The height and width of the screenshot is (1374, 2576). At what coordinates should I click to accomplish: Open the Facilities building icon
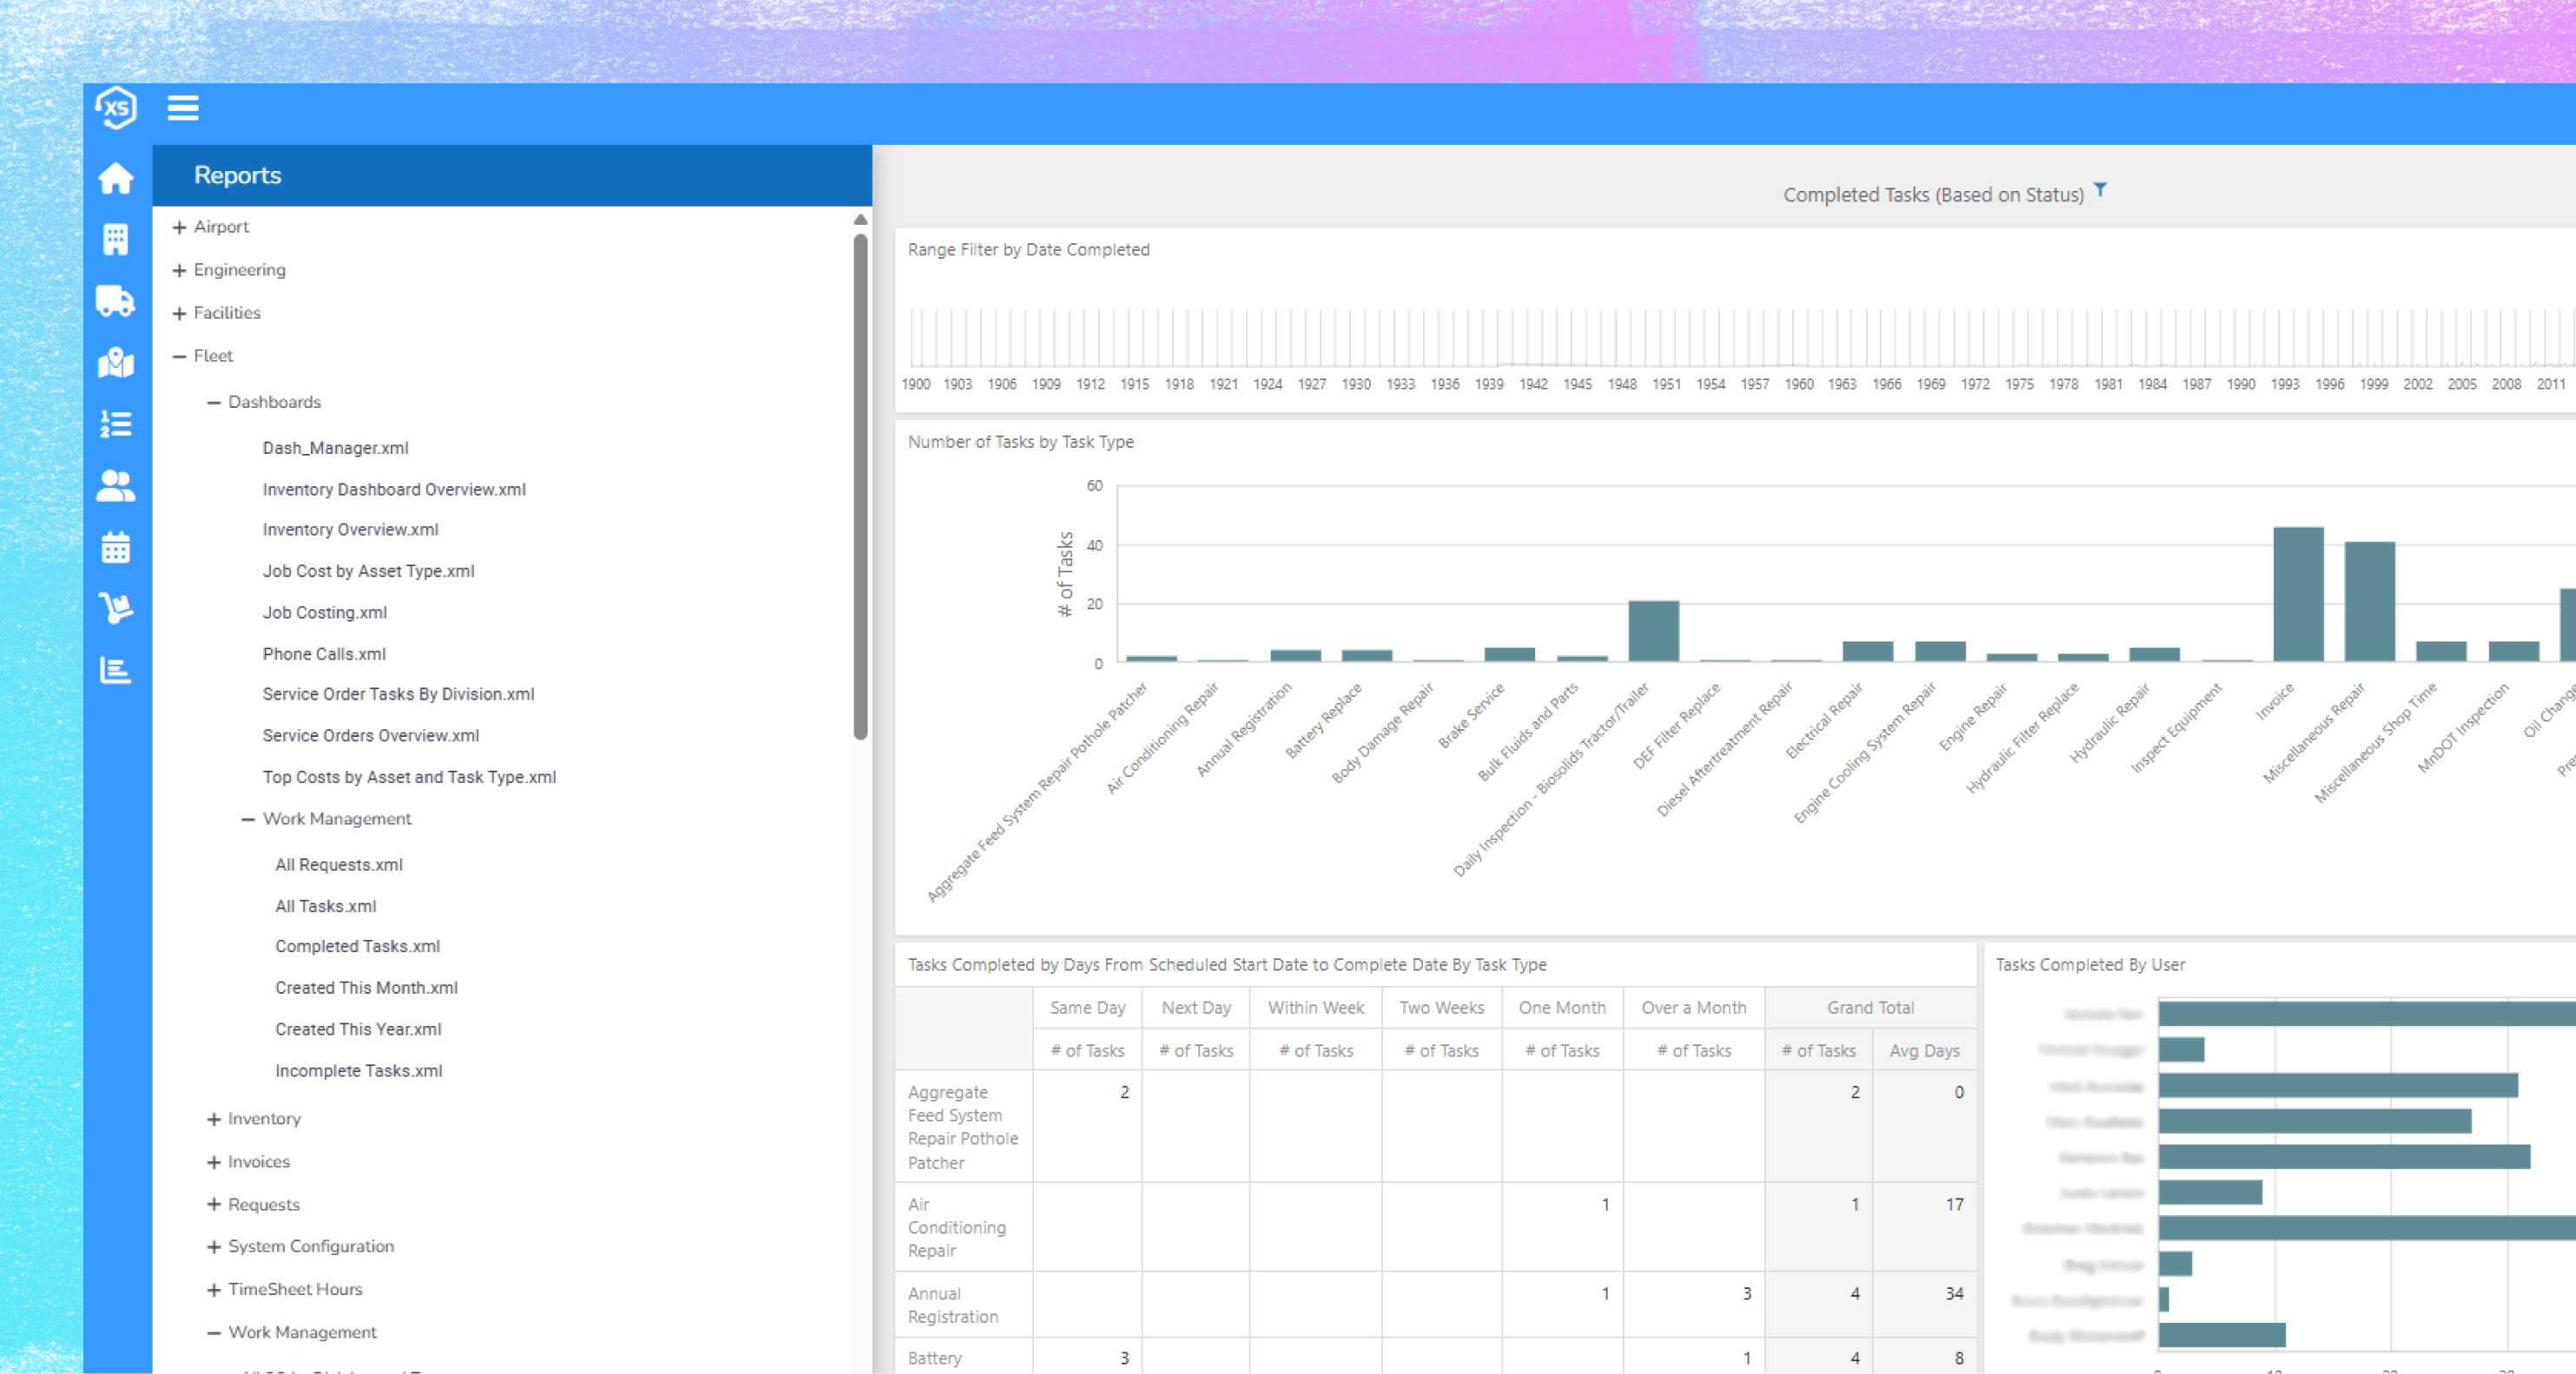(116, 240)
